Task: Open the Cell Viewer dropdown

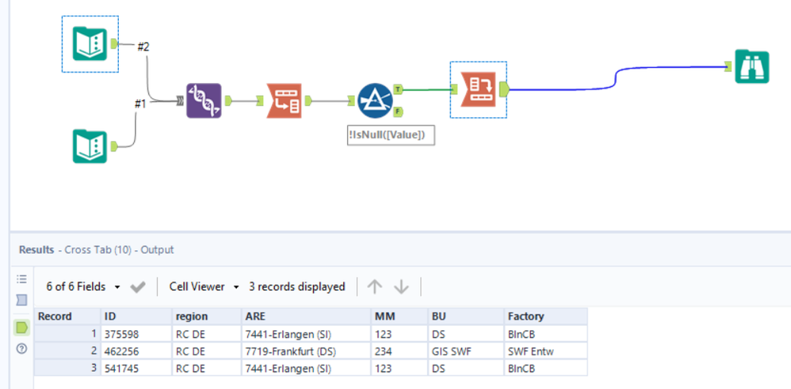Action: (x=204, y=287)
